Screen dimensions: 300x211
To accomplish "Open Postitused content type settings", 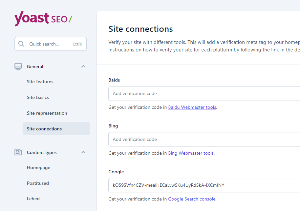I will 38,183.
